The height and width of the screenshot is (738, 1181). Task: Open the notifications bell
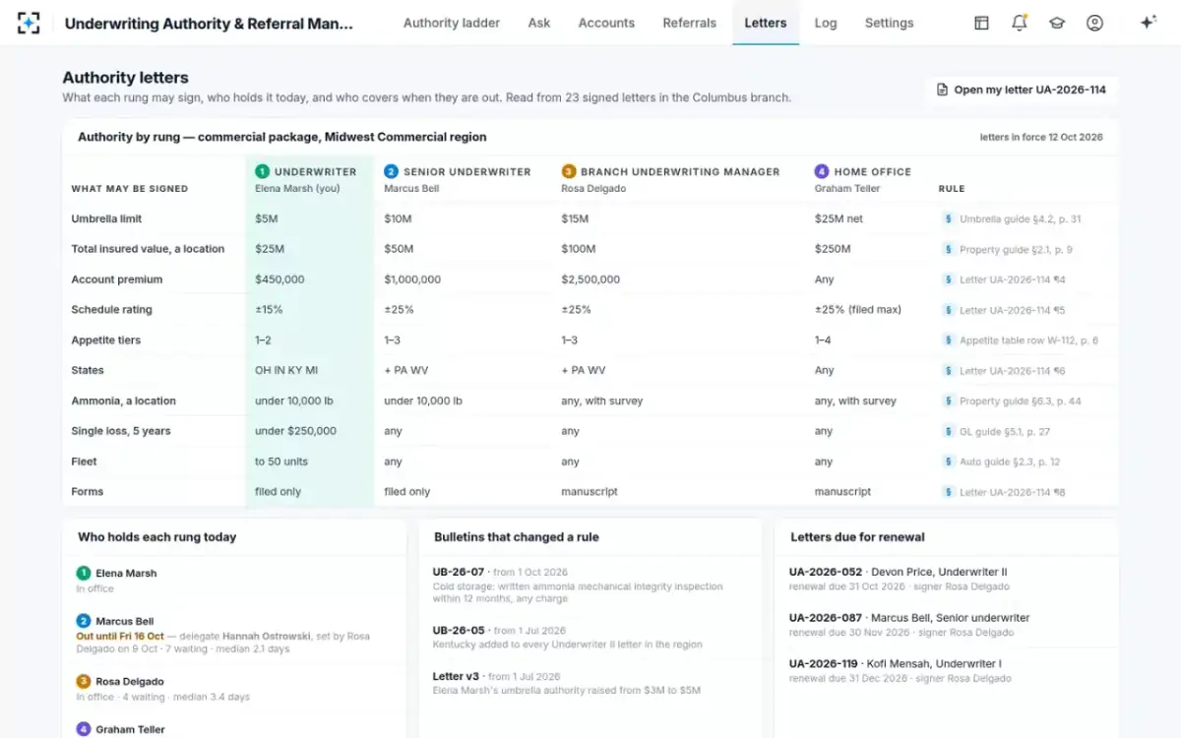click(x=1020, y=23)
